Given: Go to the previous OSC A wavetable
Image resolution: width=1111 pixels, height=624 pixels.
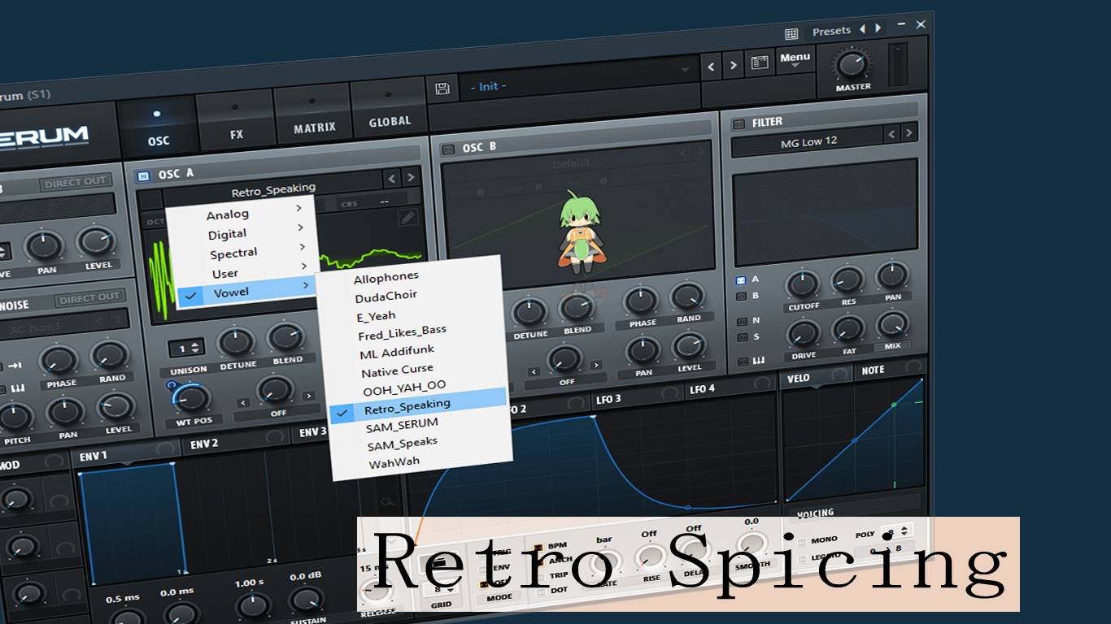Looking at the screenshot, I should pyautogui.click(x=392, y=179).
